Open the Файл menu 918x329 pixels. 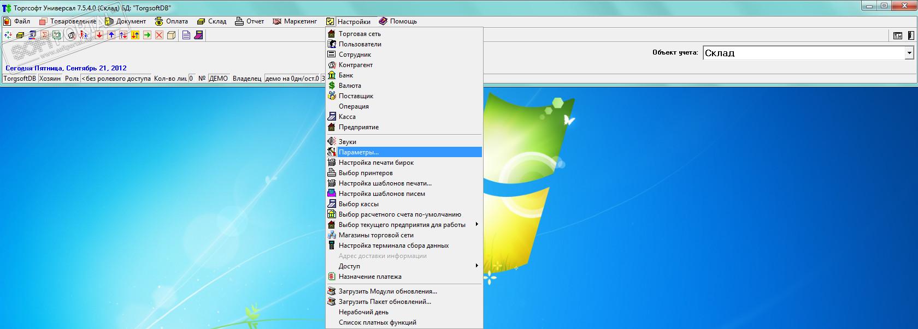point(17,21)
